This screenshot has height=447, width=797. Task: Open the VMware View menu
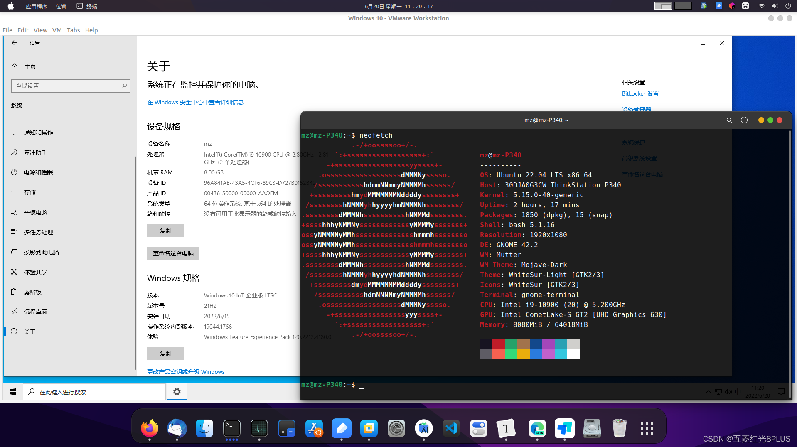pos(40,30)
